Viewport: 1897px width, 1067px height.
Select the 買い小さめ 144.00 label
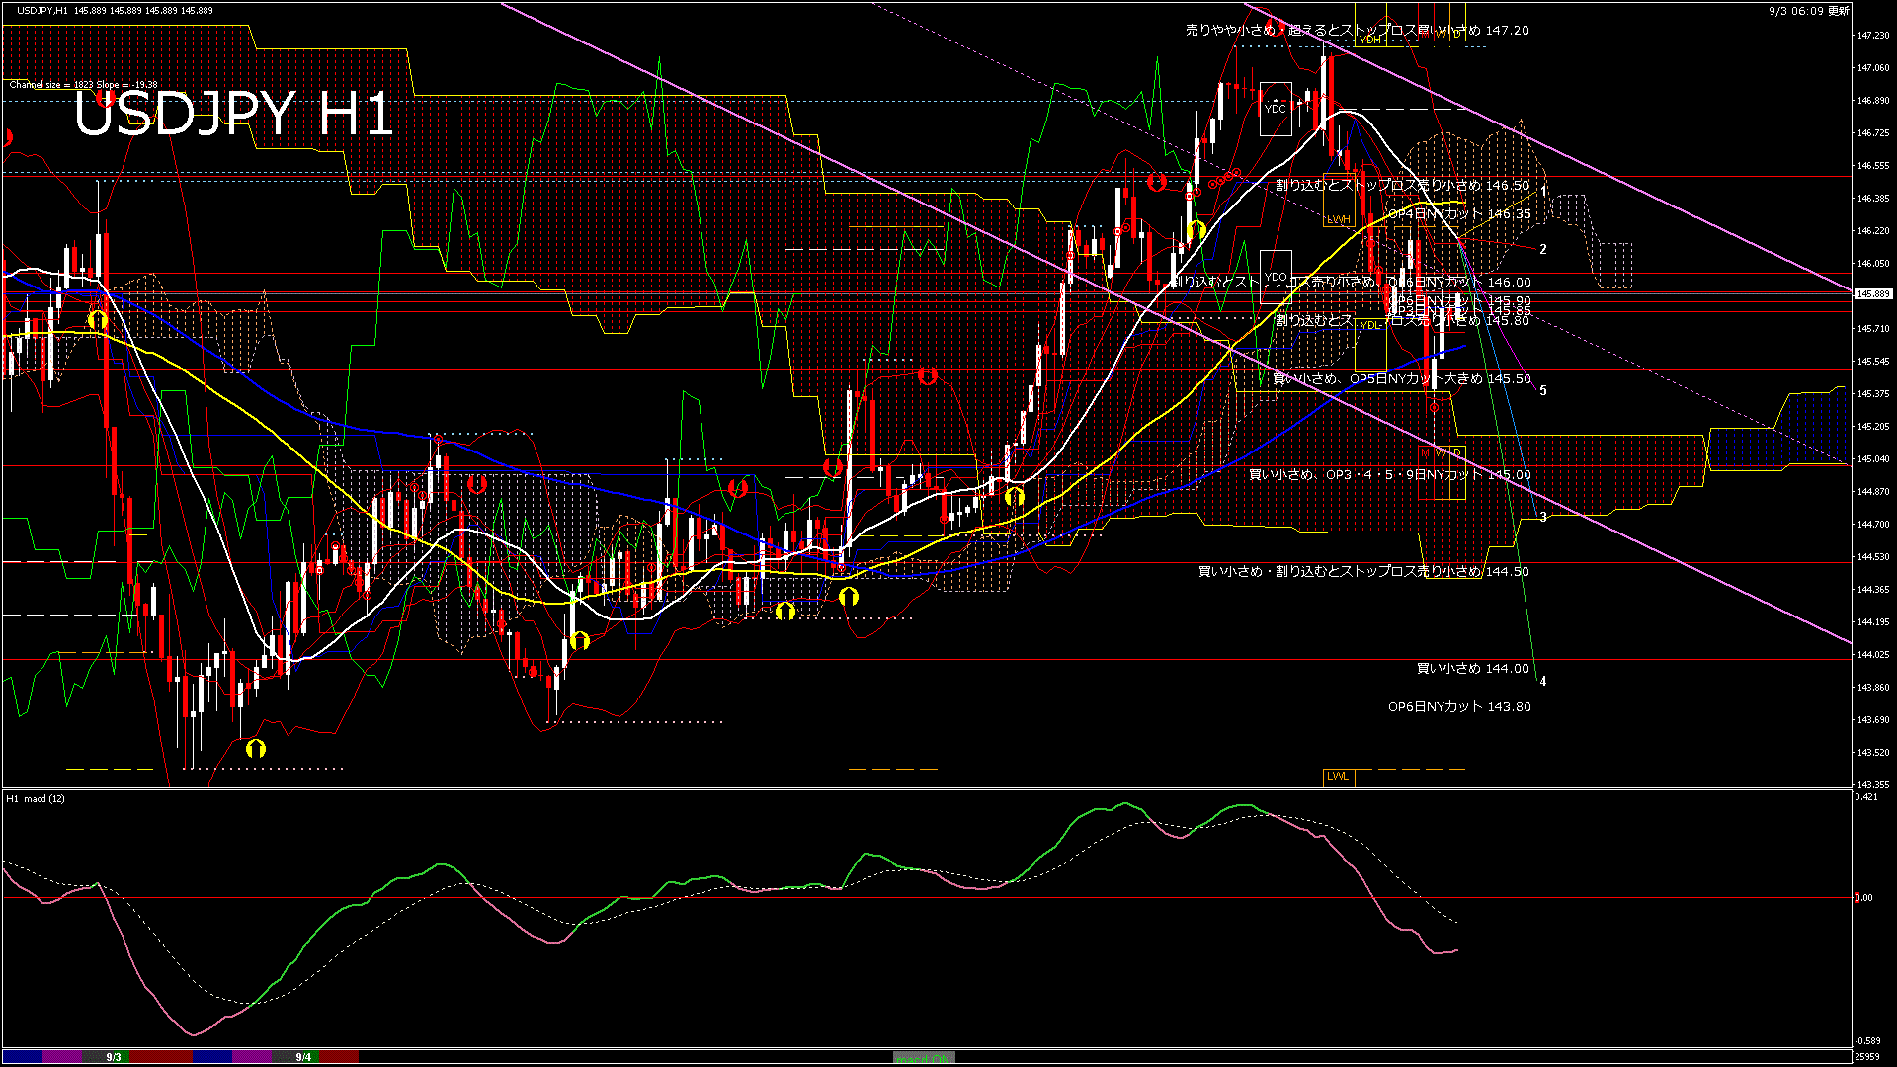pyautogui.click(x=1473, y=669)
